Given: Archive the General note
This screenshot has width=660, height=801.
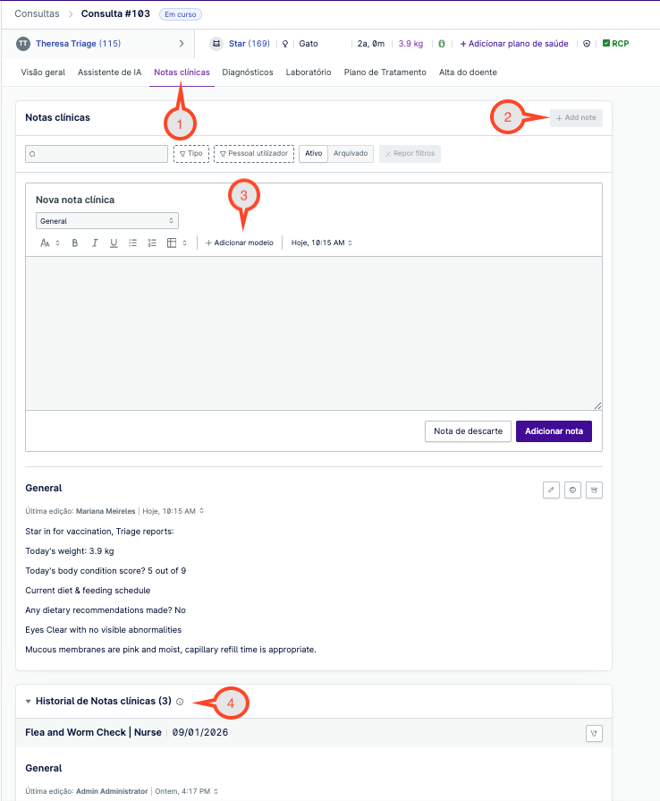Looking at the screenshot, I should pos(594,490).
